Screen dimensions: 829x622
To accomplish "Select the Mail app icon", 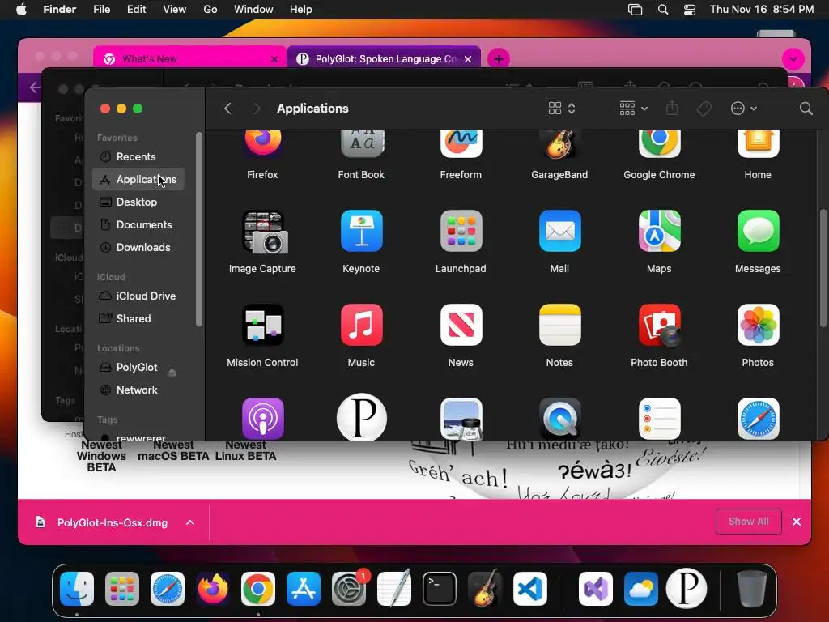I will 559,231.
